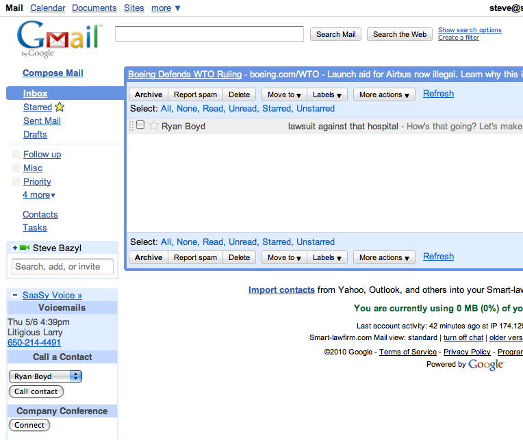Call voicemail number 650-214-4491
The height and width of the screenshot is (440, 523).
click(x=34, y=343)
